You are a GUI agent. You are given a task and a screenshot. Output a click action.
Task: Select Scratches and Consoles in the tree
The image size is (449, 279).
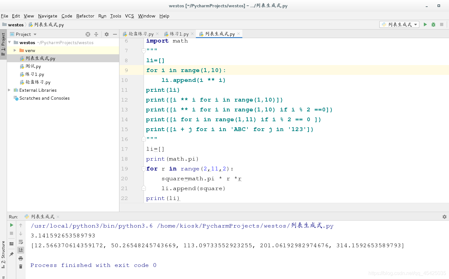click(44, 98)
